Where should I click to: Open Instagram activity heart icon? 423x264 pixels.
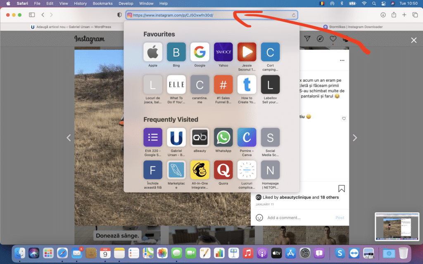pyautogui.click(x=333, y=38)
